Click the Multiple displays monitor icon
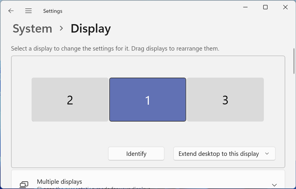This screenshot has height=189, width=296. pyautogui.click(x=24, y=184)
